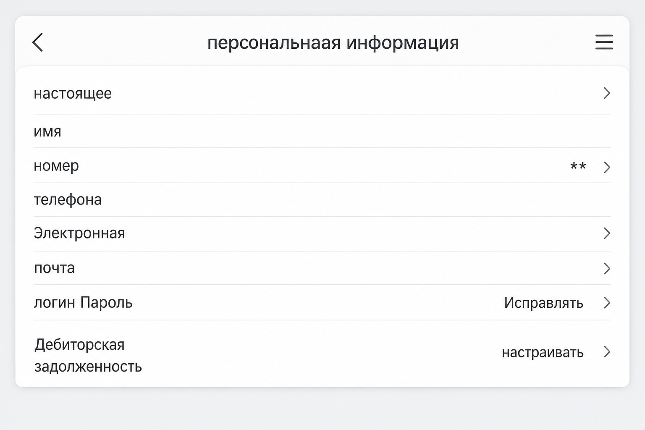645x430 pixels.
Task: Open the номер list item
Action: [x=322, y=165]
